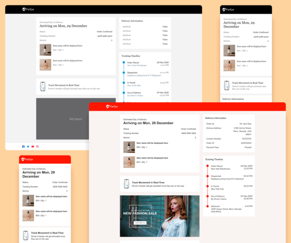Click the Shop Now button on fashion banner
Viewport: 291px width, 243px height.
point(140,223)
